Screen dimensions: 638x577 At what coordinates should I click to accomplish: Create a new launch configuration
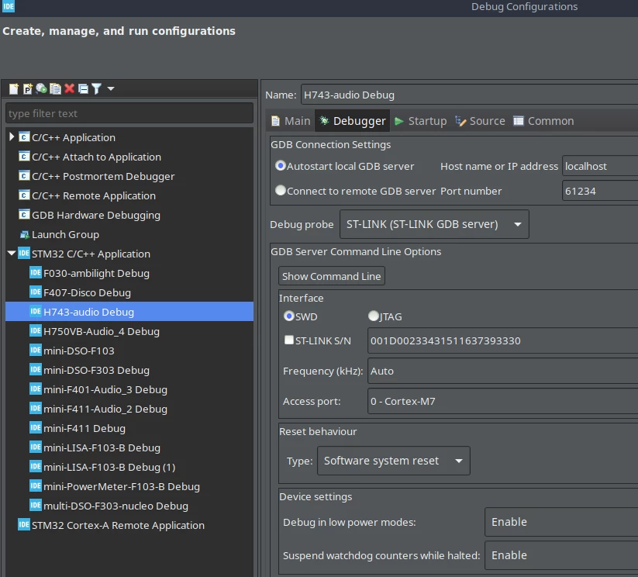tap(14, 88)
